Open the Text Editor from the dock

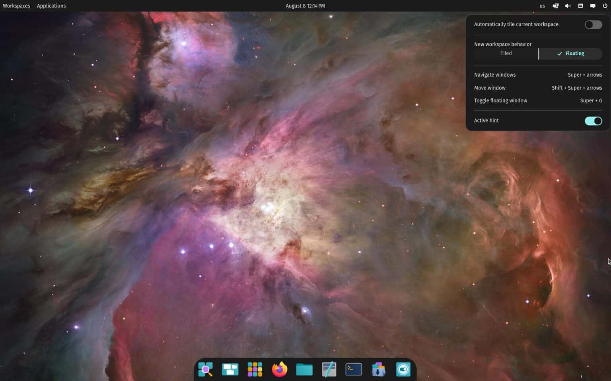tap(329, 369)
